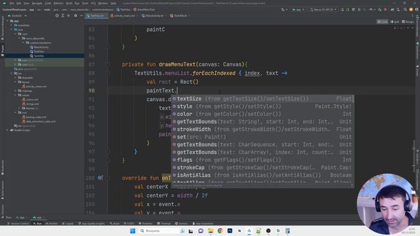Click collapse all icon in Project panel

pyautogui.click(x=68, y=16)
